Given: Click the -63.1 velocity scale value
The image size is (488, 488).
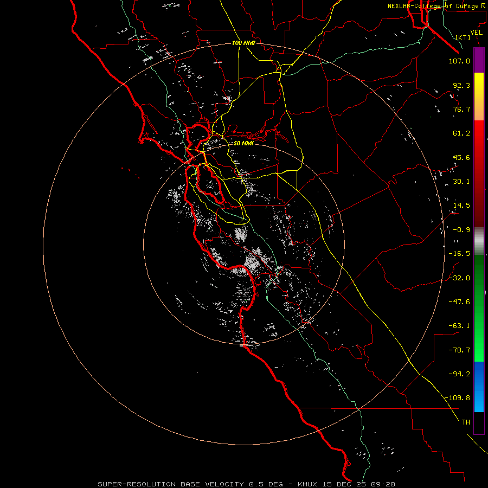Looking at the screenshot, I should pyautogui.click(x=459, y=326).
